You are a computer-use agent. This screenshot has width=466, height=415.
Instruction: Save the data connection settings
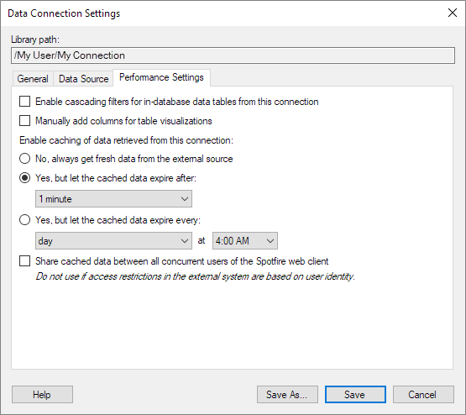(355, 395)
